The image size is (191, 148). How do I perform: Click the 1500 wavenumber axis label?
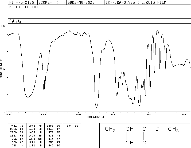pos(114,115)
